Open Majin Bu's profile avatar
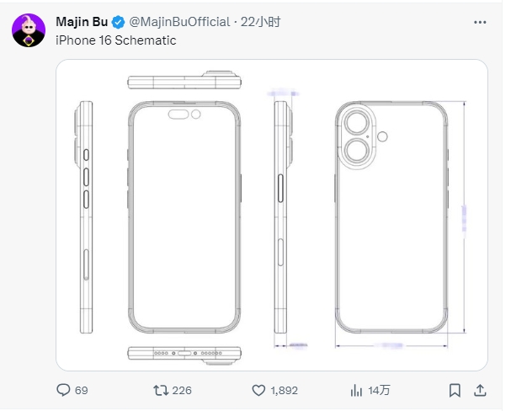 tap(29, 30)
